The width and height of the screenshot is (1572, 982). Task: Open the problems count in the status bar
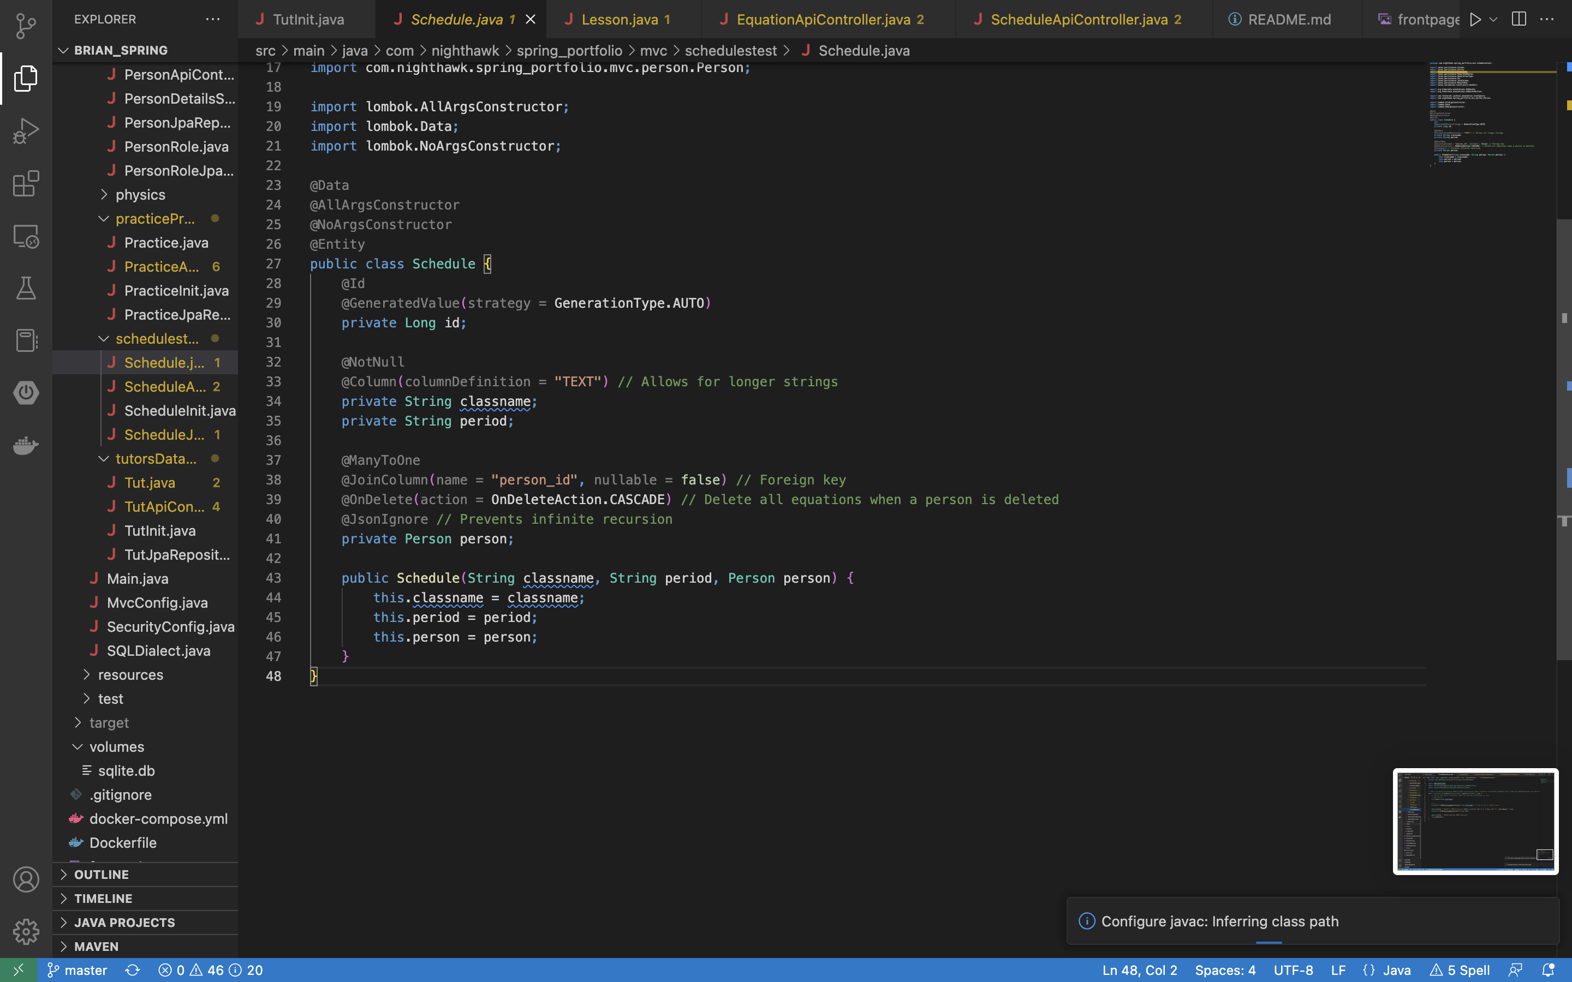(211, 969)
